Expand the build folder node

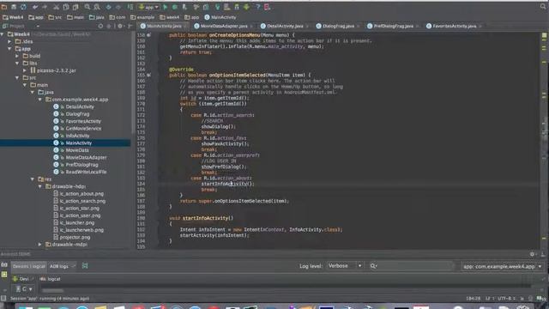(17, 56)
